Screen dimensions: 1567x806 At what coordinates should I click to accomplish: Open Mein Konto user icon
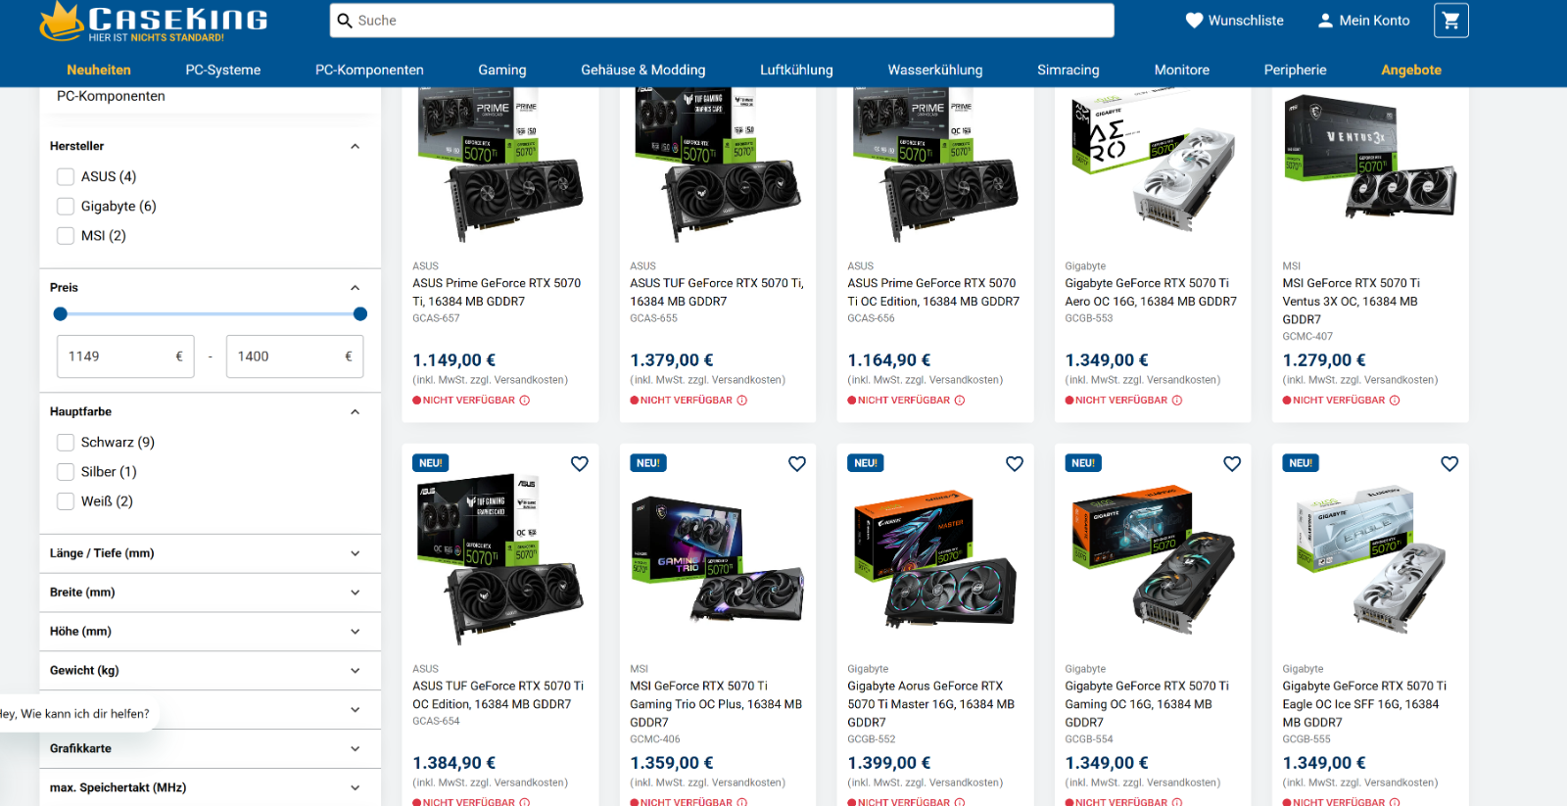click(1325, 21)
